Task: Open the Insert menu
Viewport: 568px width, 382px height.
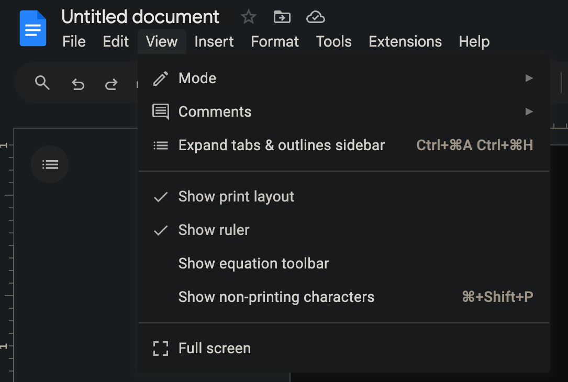Action: 214,41
